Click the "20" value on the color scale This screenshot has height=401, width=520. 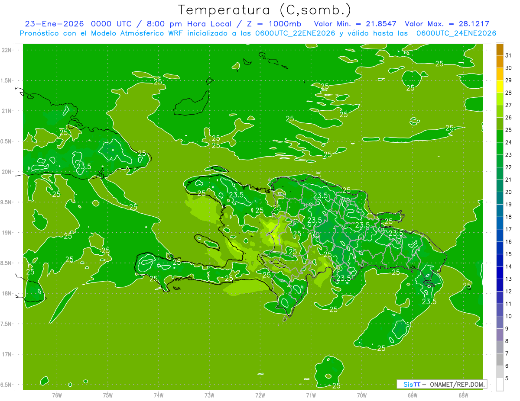click(508, 192)
